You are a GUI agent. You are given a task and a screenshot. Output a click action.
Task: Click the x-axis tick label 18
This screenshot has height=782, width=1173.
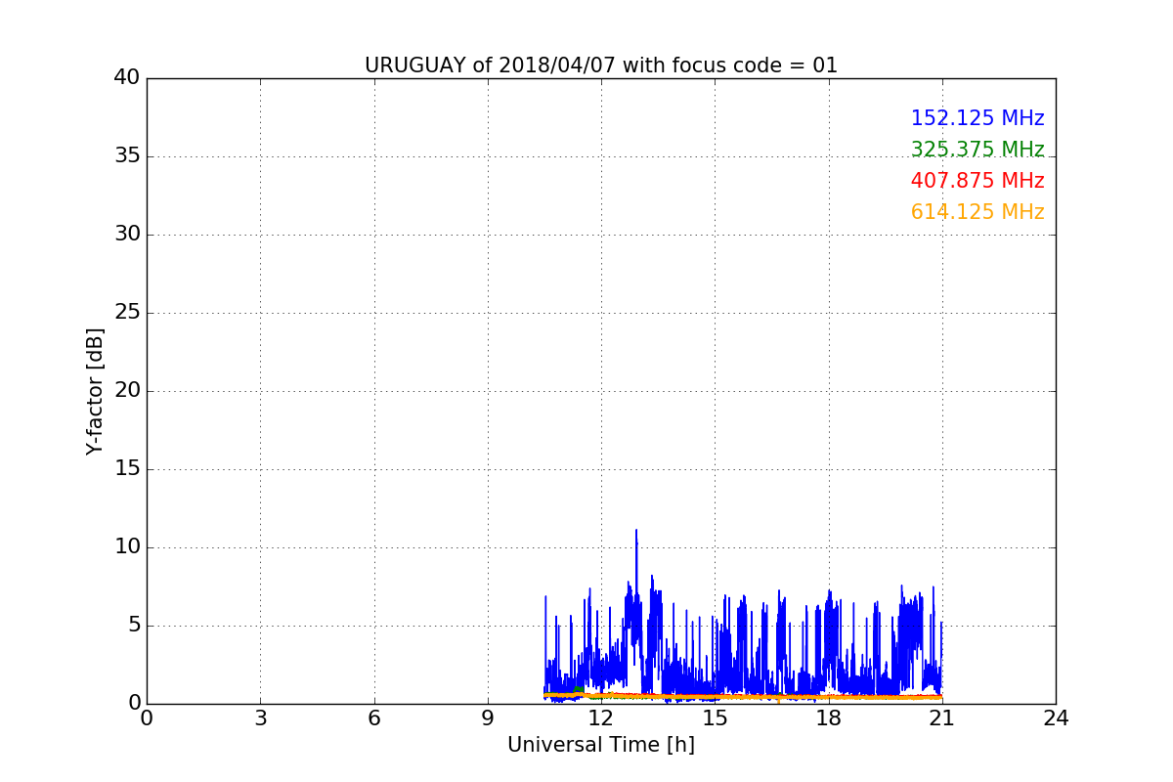click(x=829, y=718)
